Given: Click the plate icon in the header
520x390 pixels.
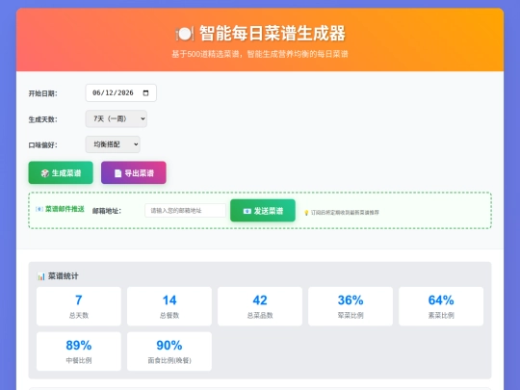Looking at the screenshot, I should coord(184,34).
